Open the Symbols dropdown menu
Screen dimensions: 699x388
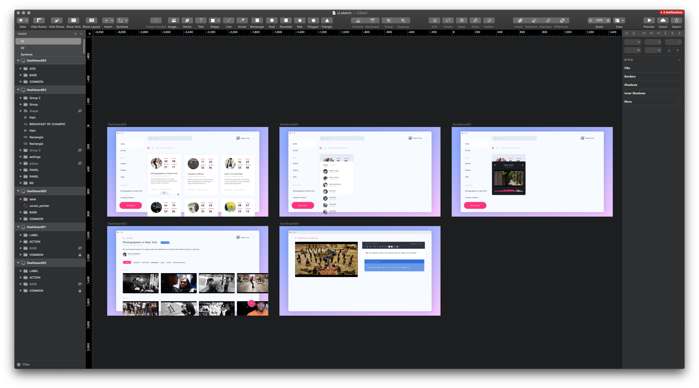pyautogui.click(x=122, y=20)
